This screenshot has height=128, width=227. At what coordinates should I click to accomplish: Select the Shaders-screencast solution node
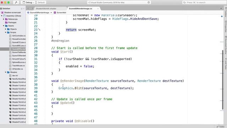click(x=12, y=12)
